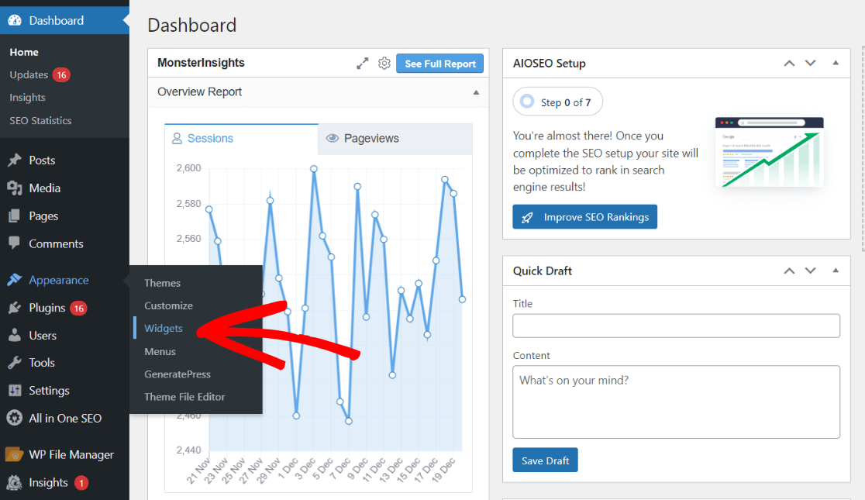Image resolution: width=865 pixels, height=500 pixels.
Task: Click inside the Quick Draft Title field
Action: pyautogui.click(x=676, y=326)
